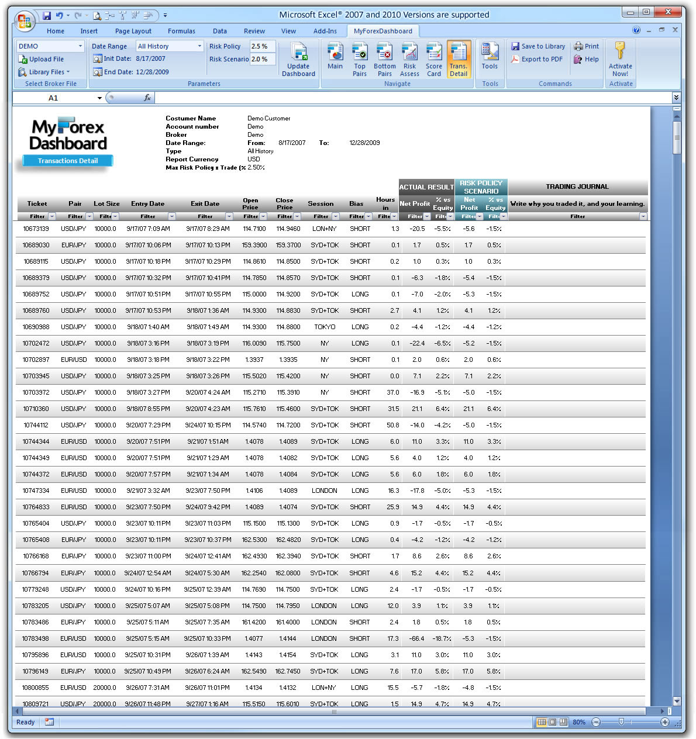Click the Update Dashboard icon
The width and height of the screenshot is (696, 739).
coord(298,59)
